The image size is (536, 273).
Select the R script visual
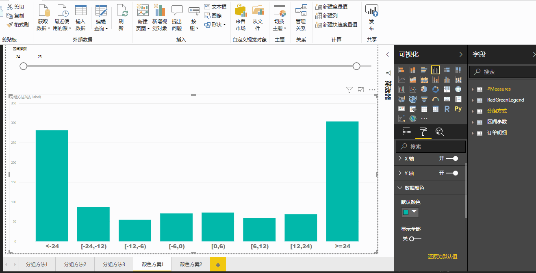click(447, 109)
